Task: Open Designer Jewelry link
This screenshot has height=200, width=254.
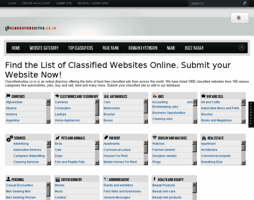Action: pos(164,156)
